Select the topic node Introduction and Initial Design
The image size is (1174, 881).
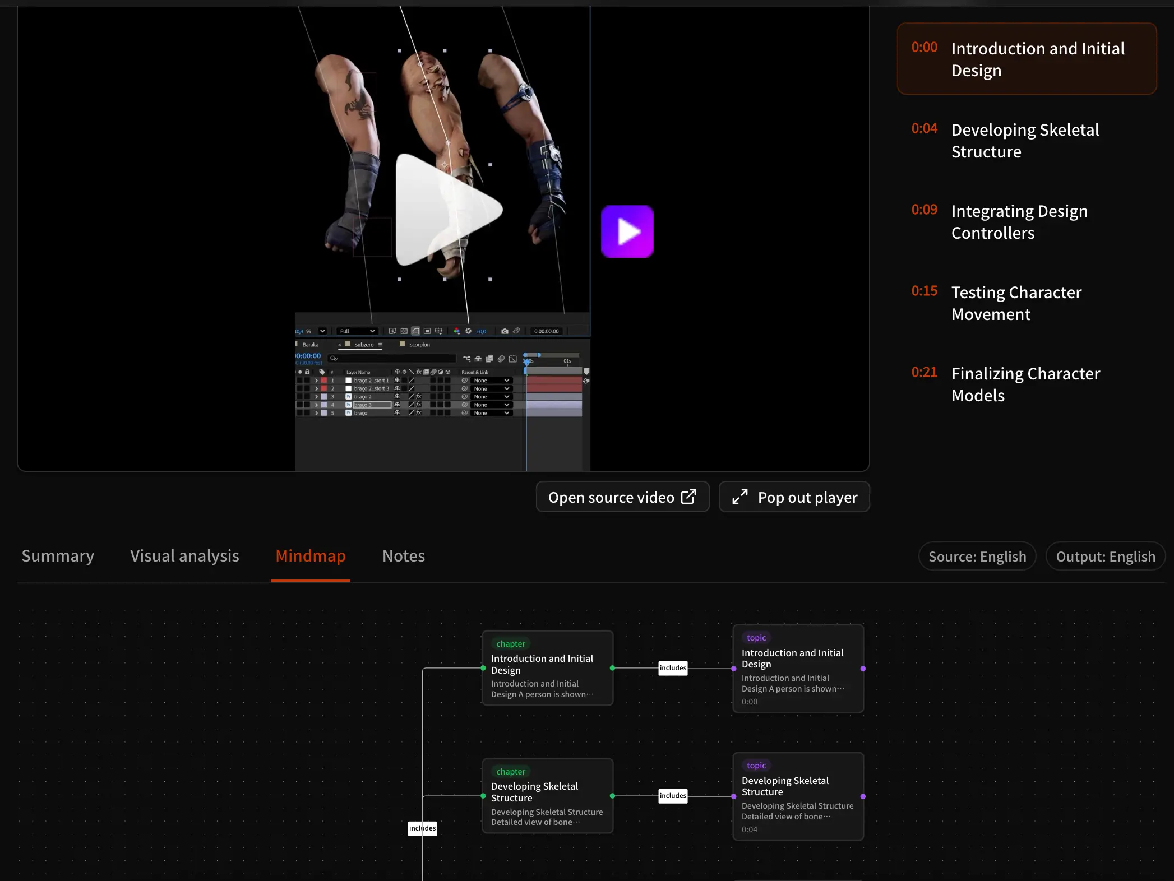(798, 669)
